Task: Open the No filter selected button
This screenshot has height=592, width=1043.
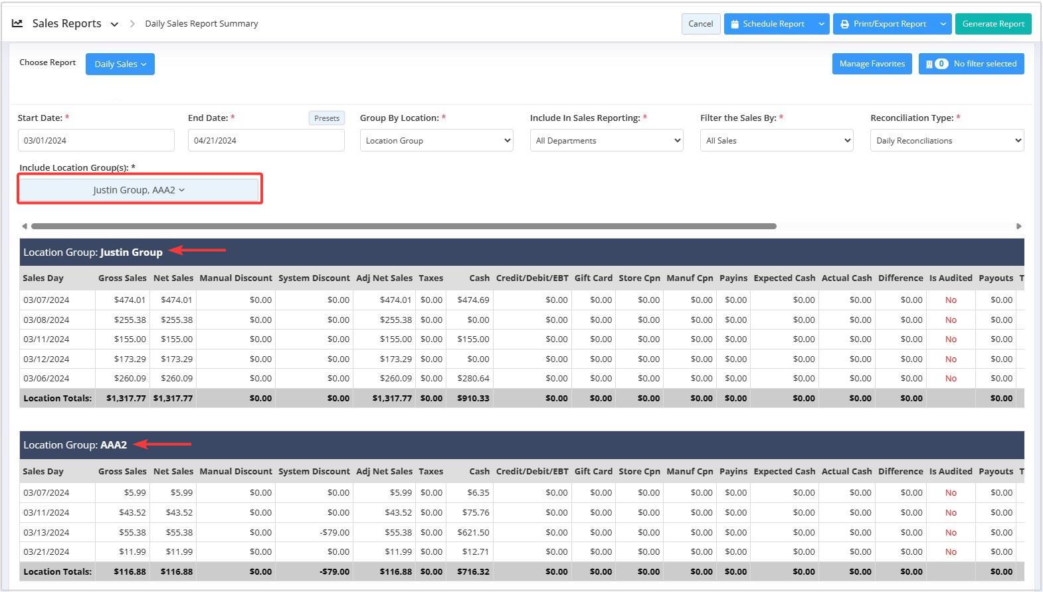Action: point(971,64)
